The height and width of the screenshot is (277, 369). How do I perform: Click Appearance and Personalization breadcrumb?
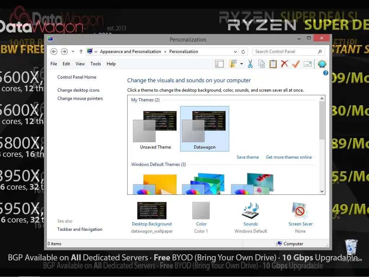point(130,52)
